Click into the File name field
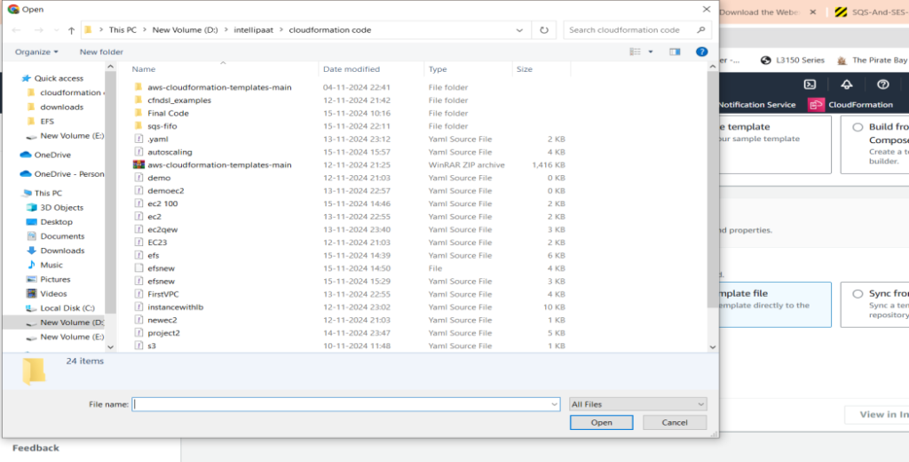The height and width of the screenshot is (462, 909). tap(344, 404)
